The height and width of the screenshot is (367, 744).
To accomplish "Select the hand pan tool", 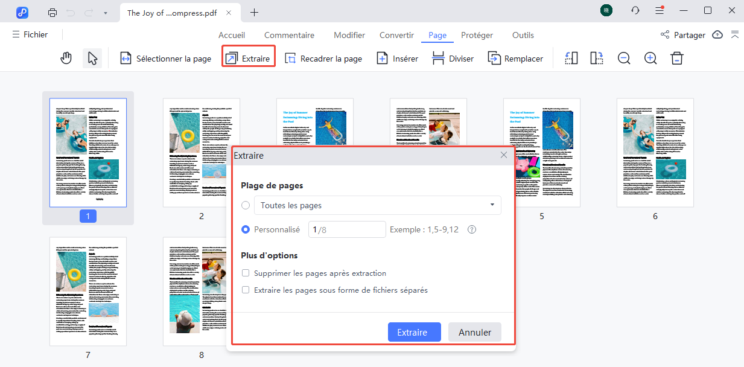I will (66, 58).
